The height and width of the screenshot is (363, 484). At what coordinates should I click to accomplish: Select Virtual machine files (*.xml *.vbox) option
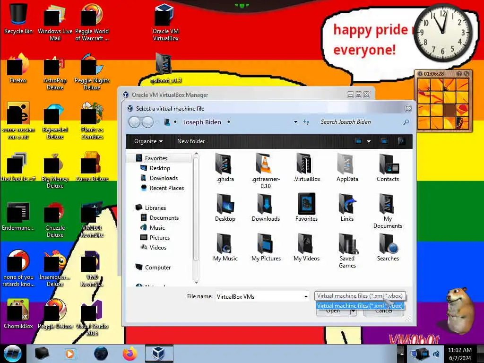pos(360,306)
